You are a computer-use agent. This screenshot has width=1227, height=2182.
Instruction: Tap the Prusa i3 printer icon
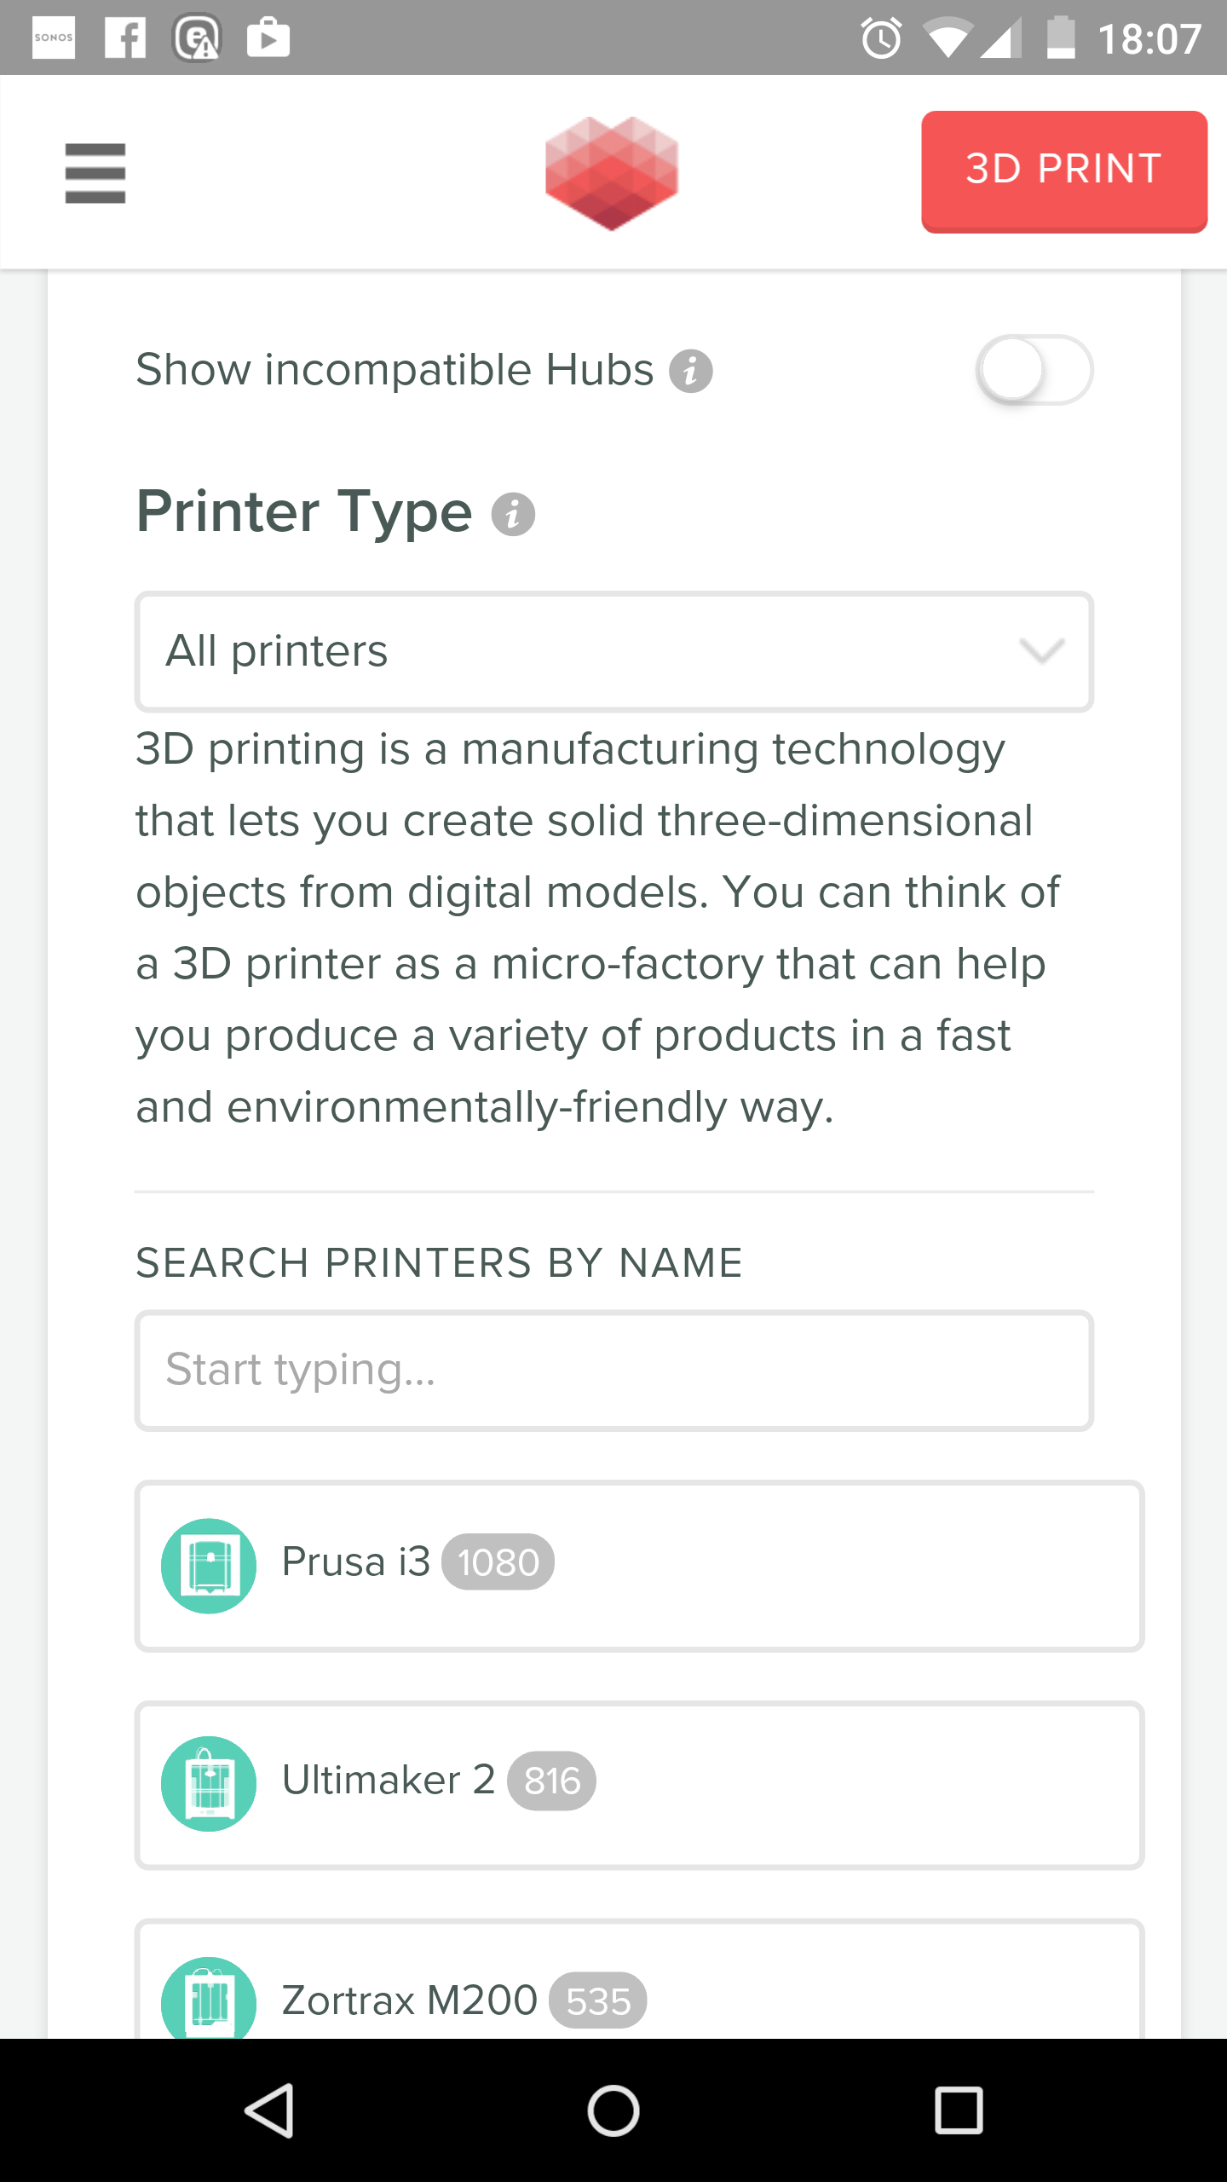(209, 1566)
